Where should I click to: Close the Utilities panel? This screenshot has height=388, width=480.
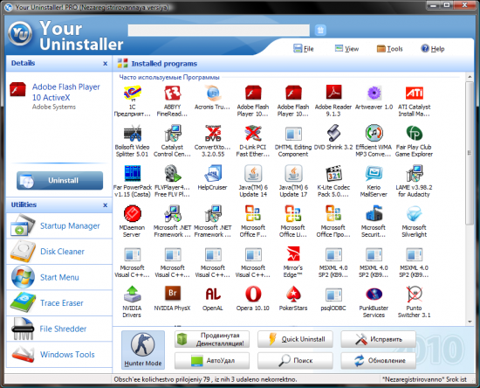[x=106, y=205]
